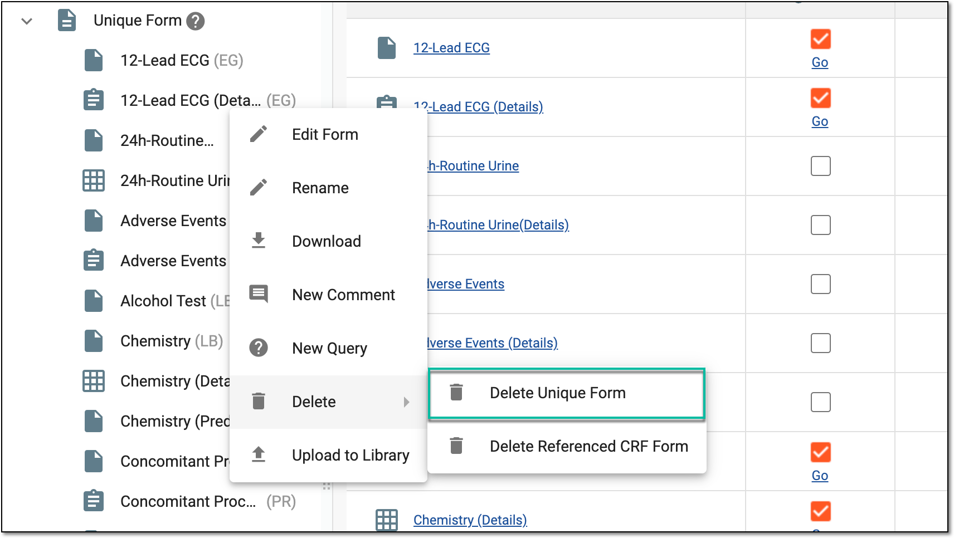Image resolution: width=954 pixels, height=538 pixels.
Task: Choose Edit Form from the context menu
Action: (x=328, y=135)
